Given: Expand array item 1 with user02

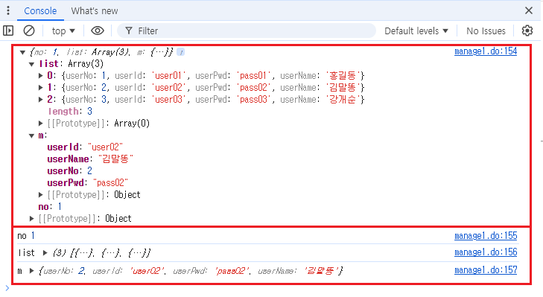Looking at the screenshot, I should [x=40, y=88].
